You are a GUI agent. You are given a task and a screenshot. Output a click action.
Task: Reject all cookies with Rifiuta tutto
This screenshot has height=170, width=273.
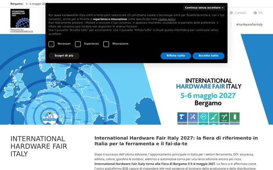click(x=176, y=56)
